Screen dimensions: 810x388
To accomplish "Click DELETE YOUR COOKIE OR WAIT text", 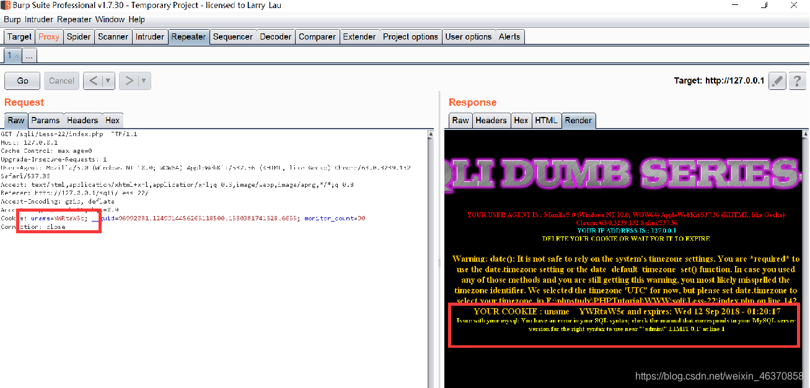I will click(x=626, y=238).
